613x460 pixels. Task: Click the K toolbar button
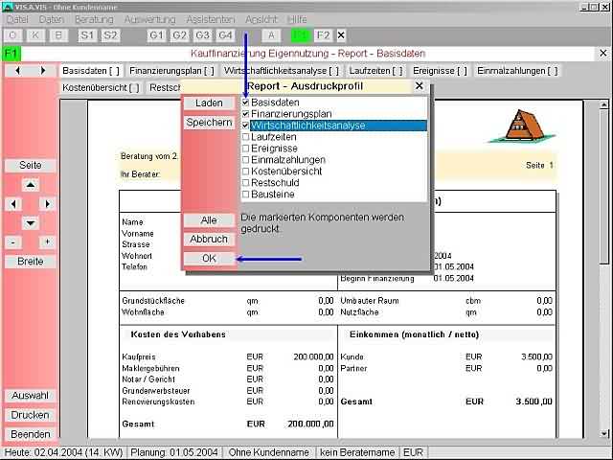click(x=35, y=35)
